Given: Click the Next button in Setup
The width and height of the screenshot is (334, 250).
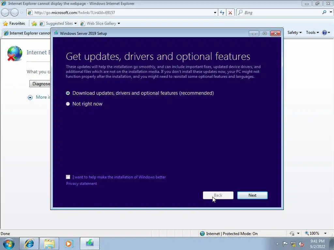Looking at the screenshot, I should click(252, 195).
